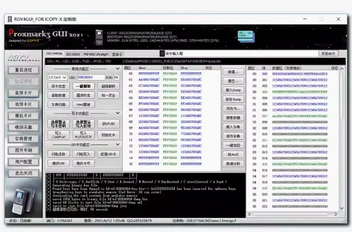Click the UID input field
The width and height of the screenshot is (352, 232).
(x=91, y=78)
